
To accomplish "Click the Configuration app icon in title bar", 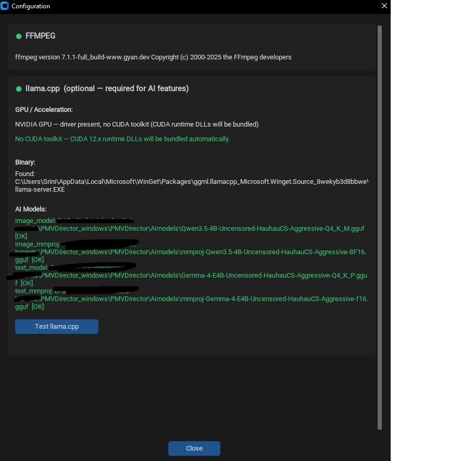I will pyautogui.click(x=5, y=6).
